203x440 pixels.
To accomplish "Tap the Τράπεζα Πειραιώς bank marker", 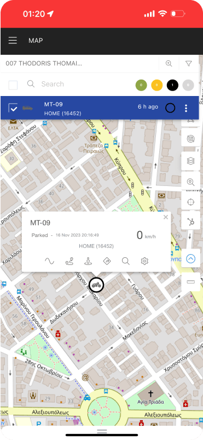I will point(94,139).
